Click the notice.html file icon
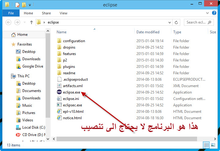The height and width of the screenshot is (151, 220). click(x=59, y=118)
